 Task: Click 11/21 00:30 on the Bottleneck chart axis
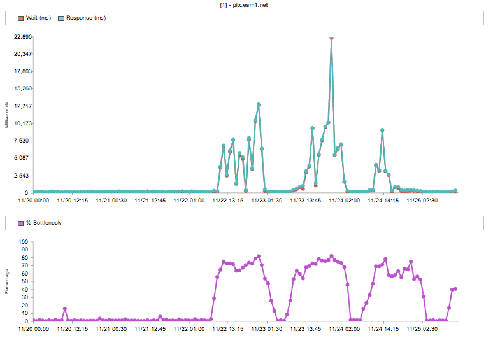click(x=111, y=329)
